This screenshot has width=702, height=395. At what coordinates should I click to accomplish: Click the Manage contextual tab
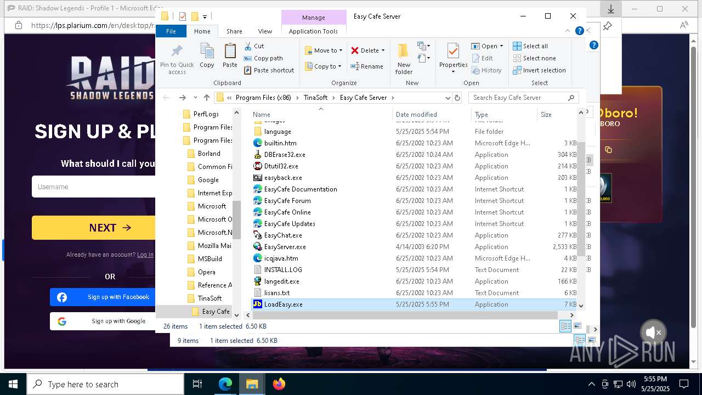pyautogui.click(x=314, y=17)
